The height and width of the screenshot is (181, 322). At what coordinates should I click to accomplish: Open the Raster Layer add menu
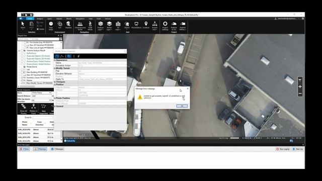pyautogui.click(x=109, y=26)
